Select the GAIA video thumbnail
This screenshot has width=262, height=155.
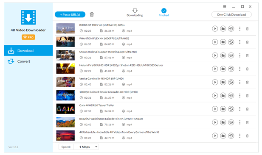[65, 109]
